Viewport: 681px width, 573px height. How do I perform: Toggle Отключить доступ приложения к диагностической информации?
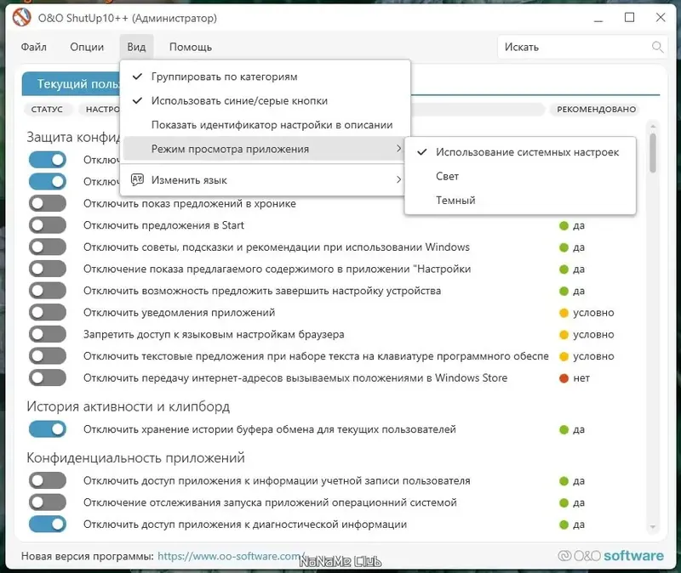[49, 525]
